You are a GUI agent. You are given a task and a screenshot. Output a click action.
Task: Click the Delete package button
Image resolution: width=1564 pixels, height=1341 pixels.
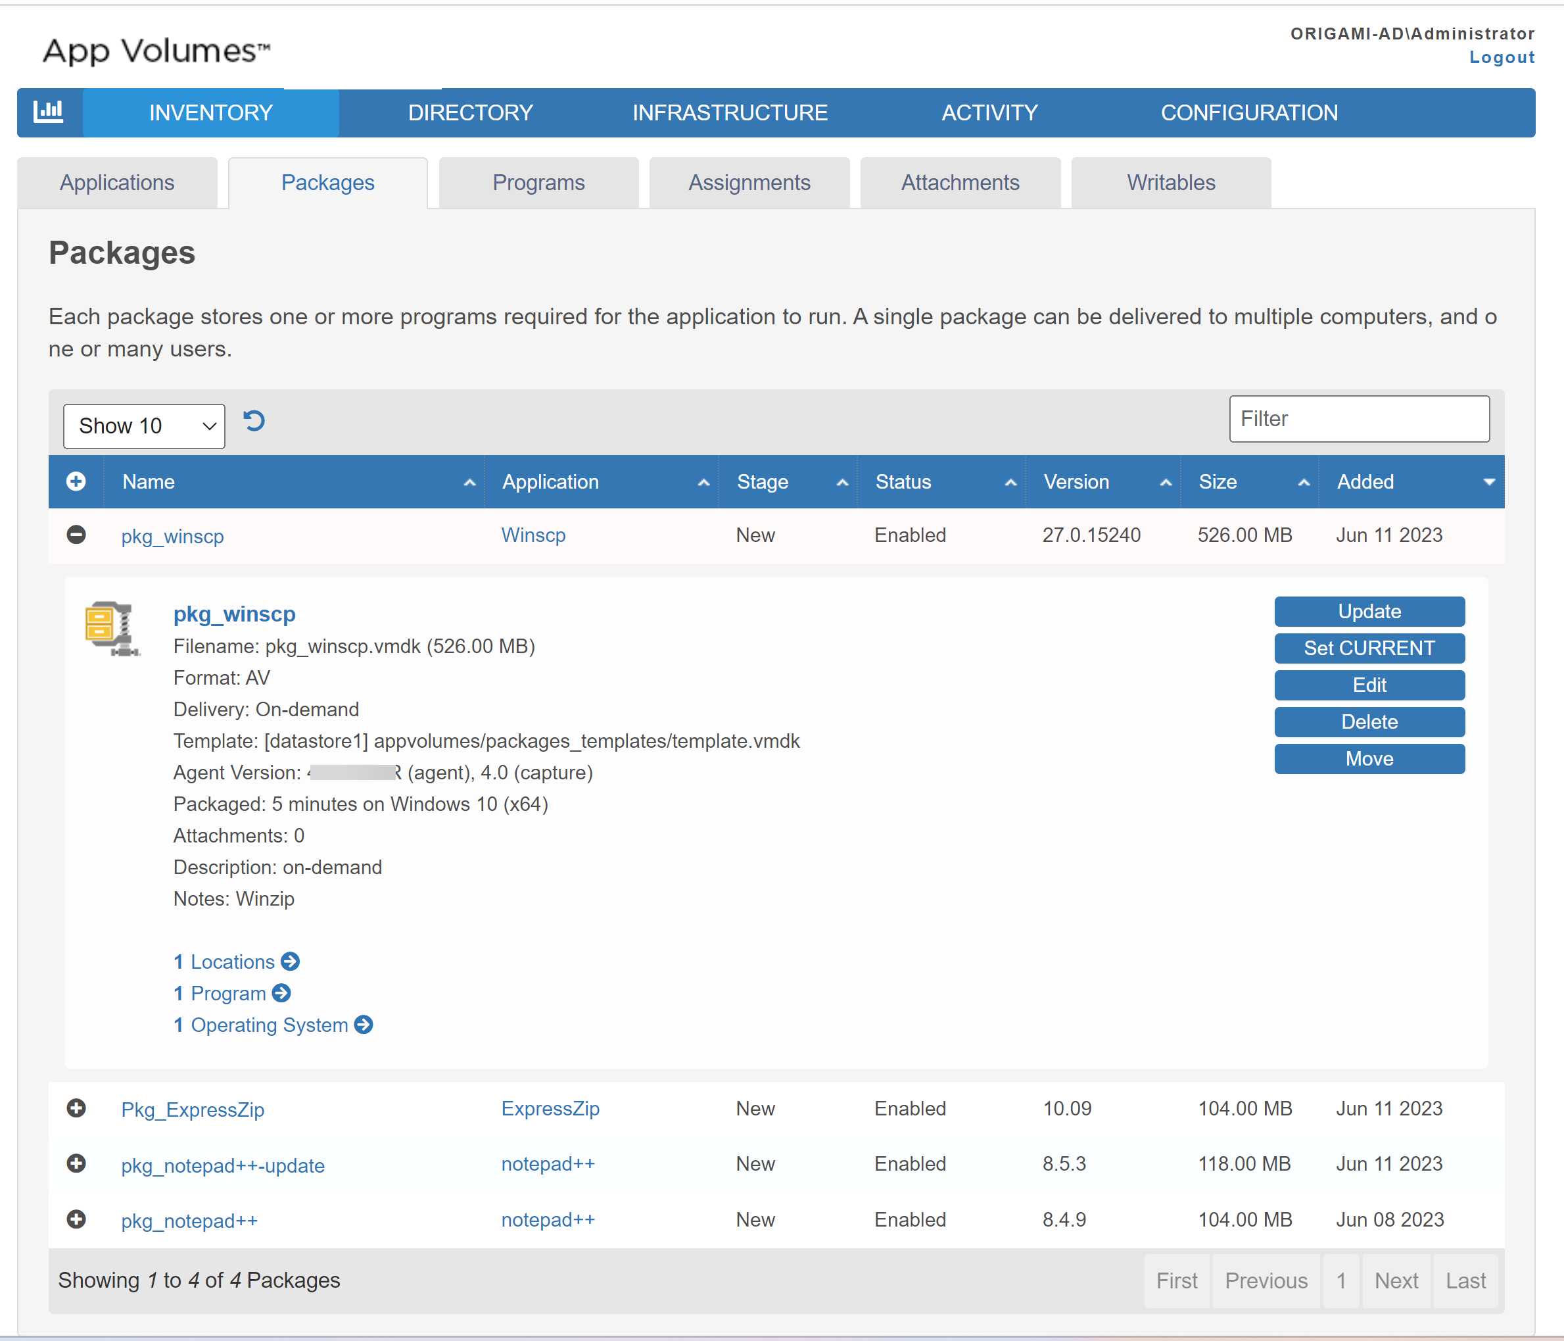click(x=1369, y=723)
